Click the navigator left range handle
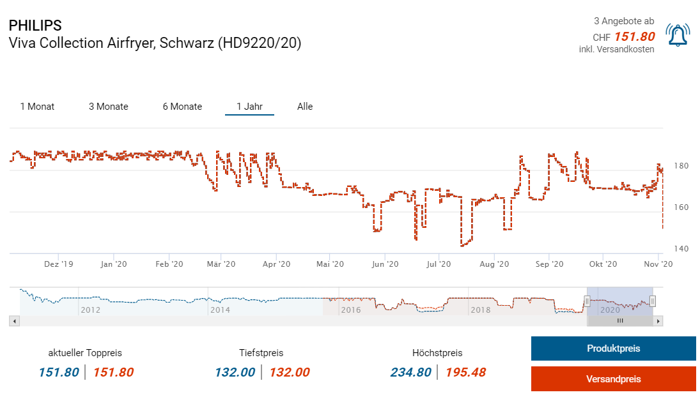The height and width of the screenshot is (397, 700). point(587,301)
